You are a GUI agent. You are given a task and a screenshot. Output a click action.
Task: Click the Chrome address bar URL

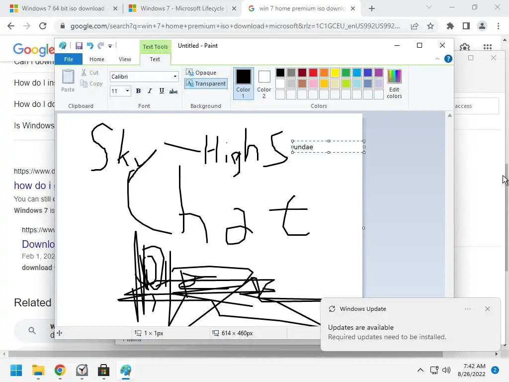pos(235,26)
